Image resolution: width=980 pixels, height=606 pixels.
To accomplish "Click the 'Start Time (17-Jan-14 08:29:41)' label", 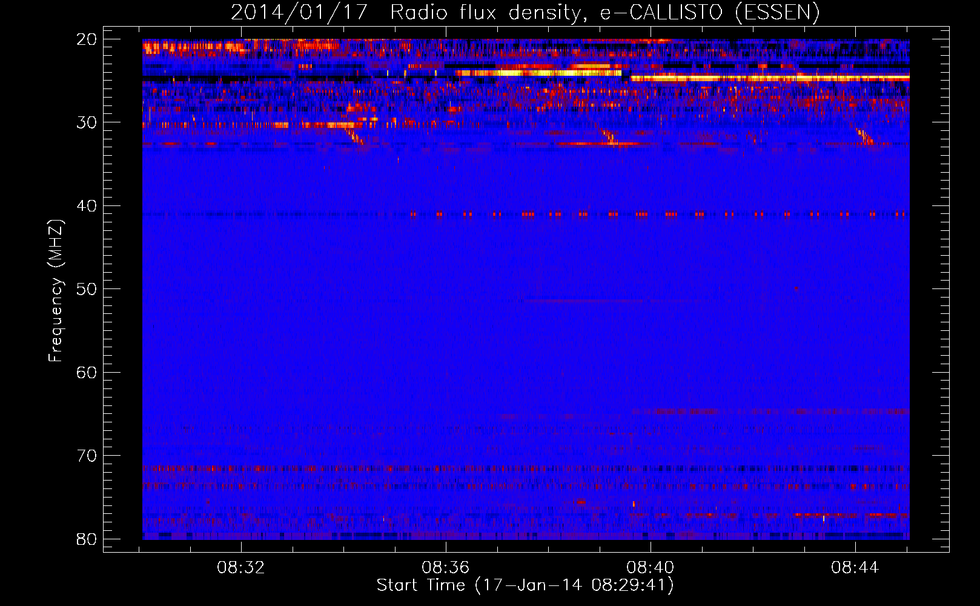I will point(525,585).
